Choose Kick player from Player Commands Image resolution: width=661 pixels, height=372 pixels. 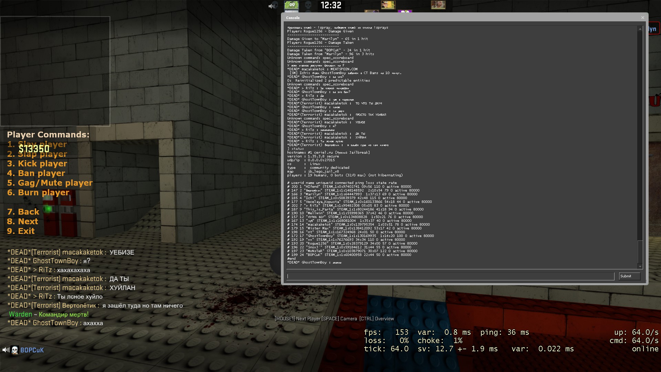[37, 164]
